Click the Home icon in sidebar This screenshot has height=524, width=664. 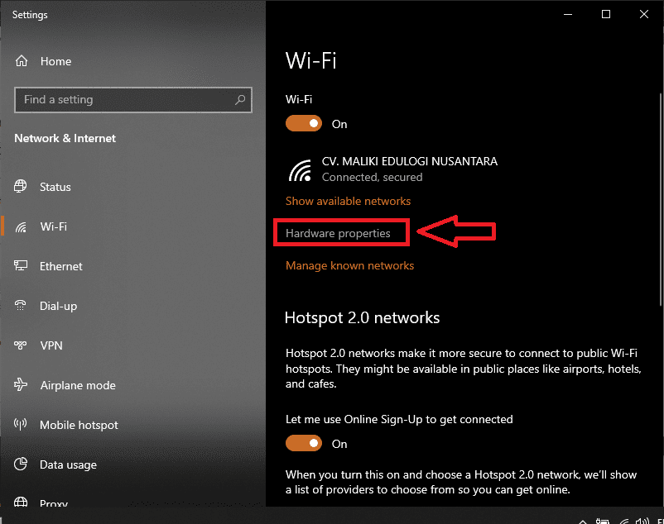pos(22,61)
